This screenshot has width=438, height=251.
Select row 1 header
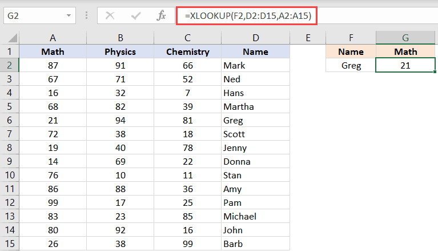(x=10, y=52)
